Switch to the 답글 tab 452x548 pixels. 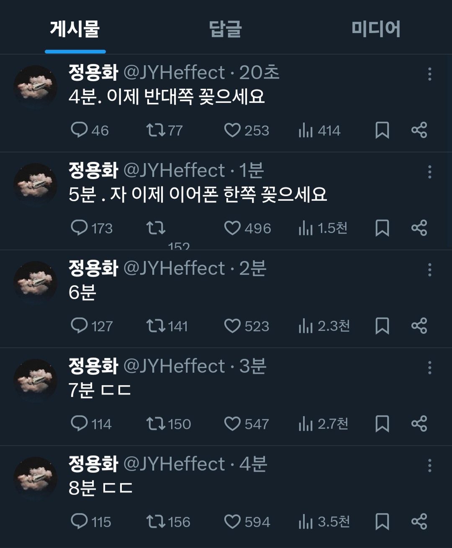[225, 29]
